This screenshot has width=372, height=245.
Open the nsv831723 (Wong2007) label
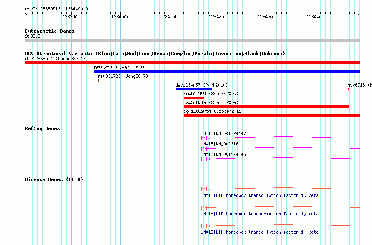pos(123,76)
